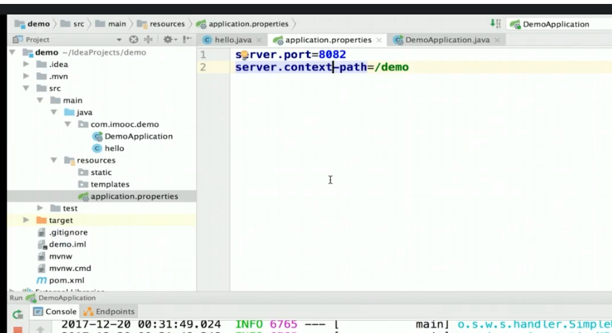Rerun DemoApplication with green rerun icon
The width and height of the screenshot is (612, 333).
pyautogui.click(x=18, y=315)
